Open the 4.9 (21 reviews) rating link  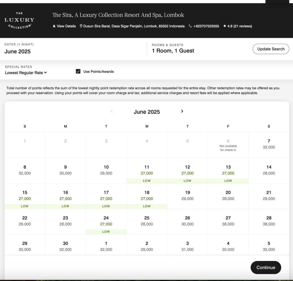[x=237, y=26]
